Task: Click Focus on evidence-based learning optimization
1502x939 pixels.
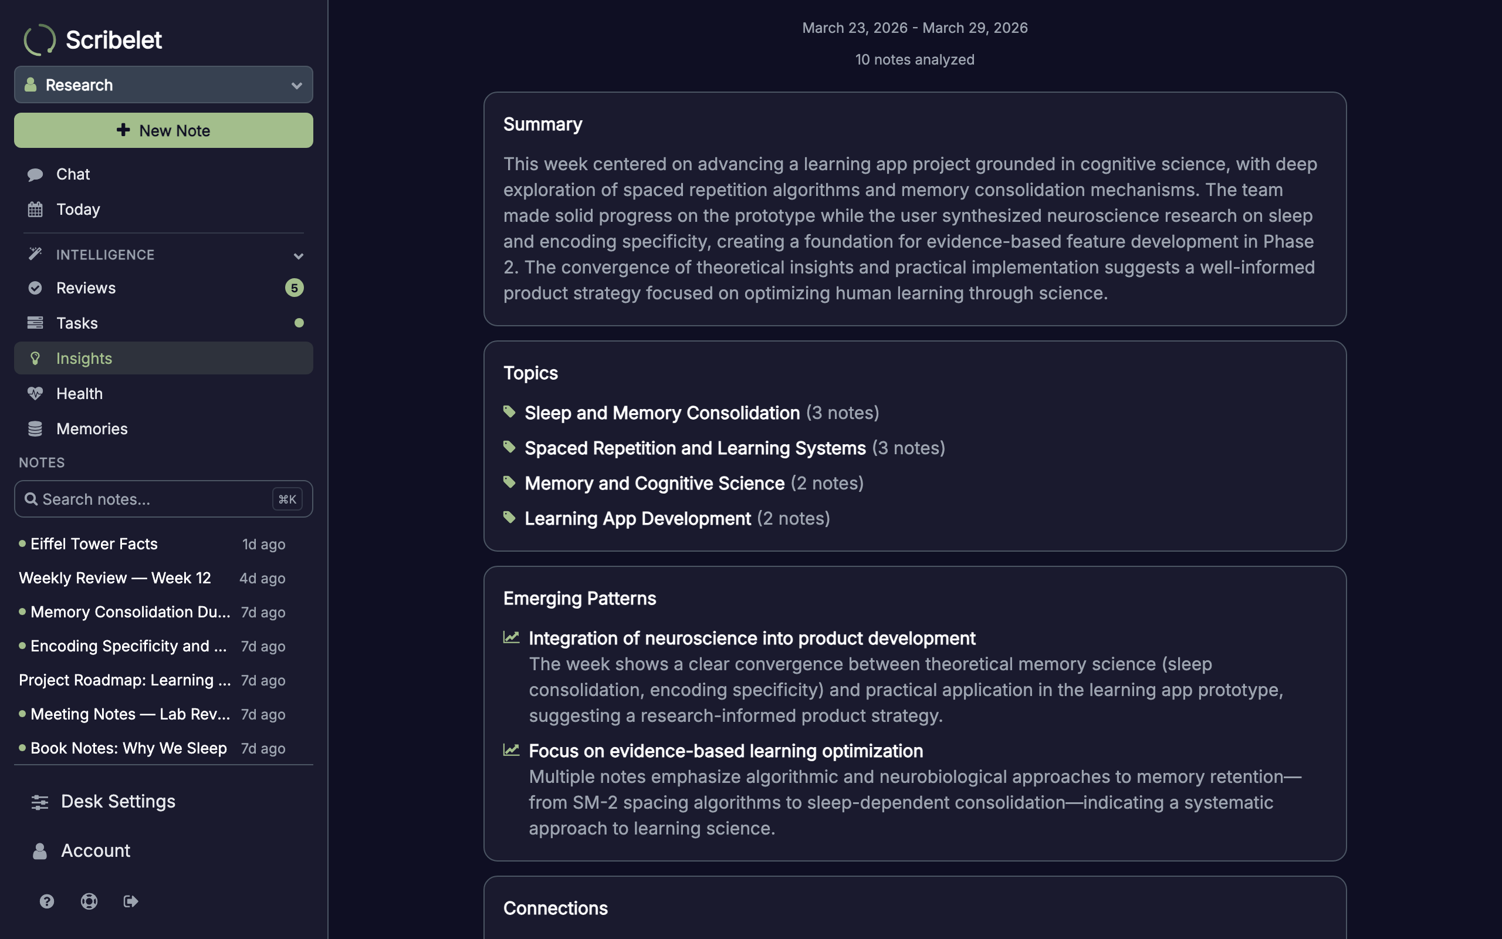Action: click(726, 751)
